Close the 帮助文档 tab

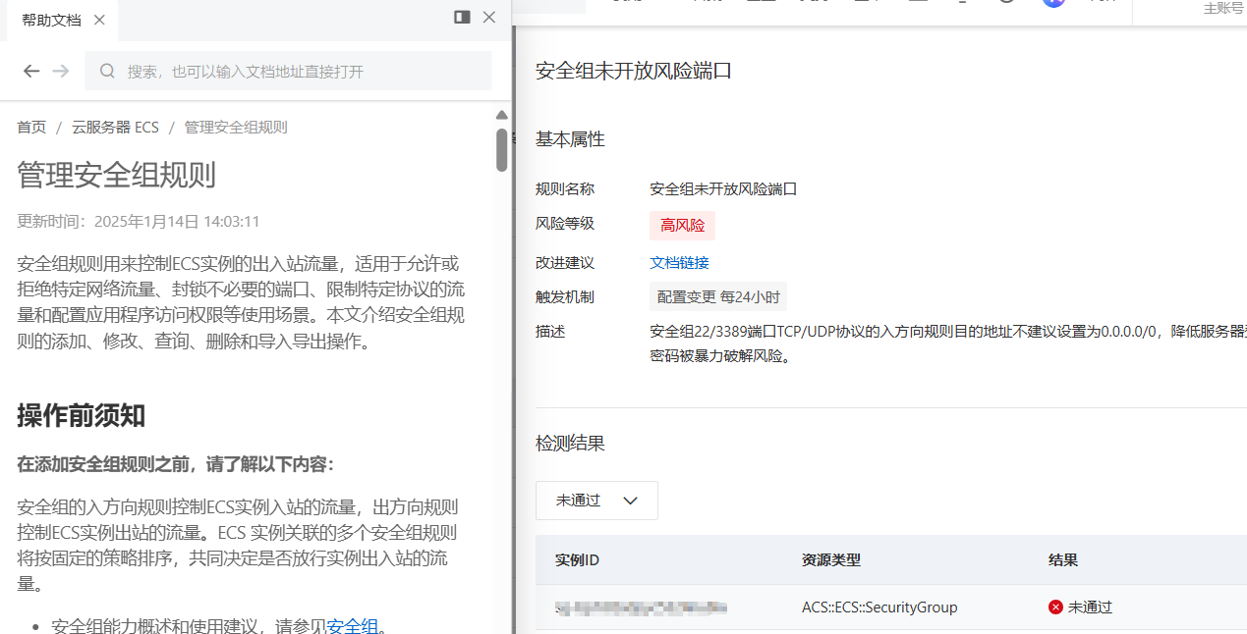point(99,20)
